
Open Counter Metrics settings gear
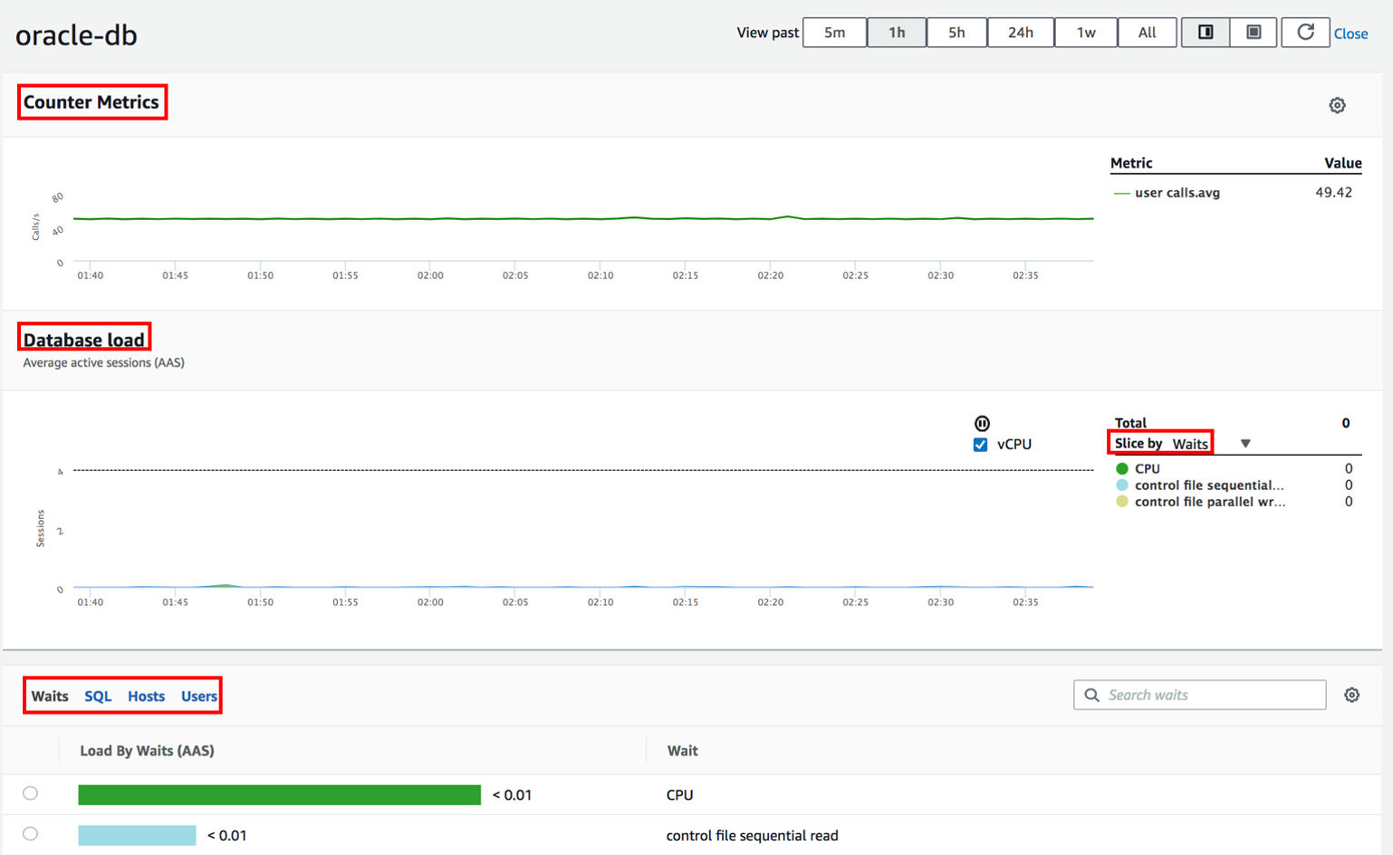click(1337, 105)
